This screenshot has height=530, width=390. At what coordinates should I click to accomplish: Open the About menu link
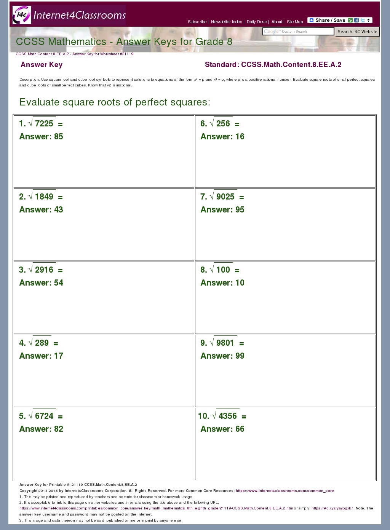point(277,22)
